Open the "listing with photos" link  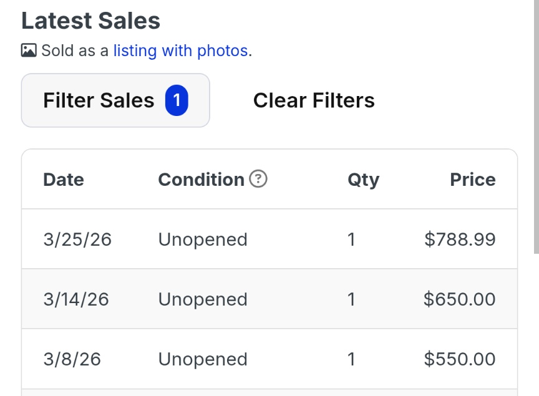pyautogui.click(x=180, y=51)
